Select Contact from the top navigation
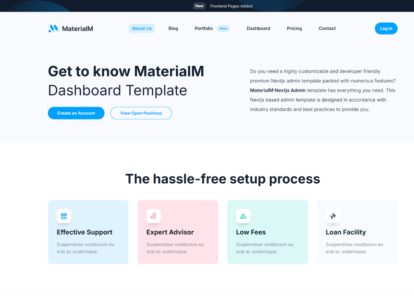Image resolution: width=414 pixels, height=299 pixels. click(327, 28)
